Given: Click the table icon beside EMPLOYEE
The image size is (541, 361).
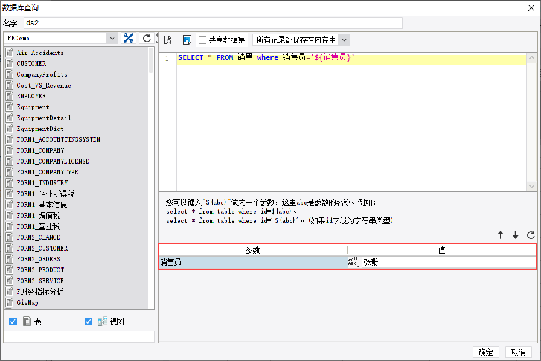Looking at the screenshot, I should (10, 97).
